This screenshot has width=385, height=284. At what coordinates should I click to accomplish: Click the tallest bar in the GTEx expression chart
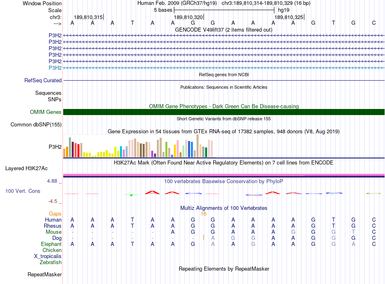click(198, 146)
